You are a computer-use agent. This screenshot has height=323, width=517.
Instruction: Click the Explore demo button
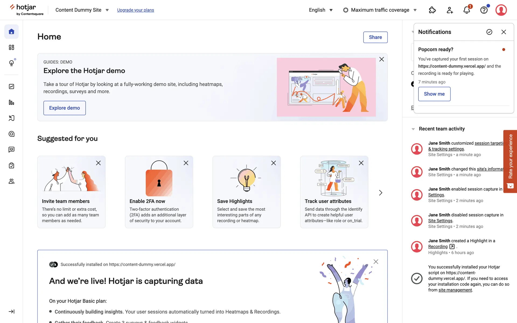coord(64,108)
